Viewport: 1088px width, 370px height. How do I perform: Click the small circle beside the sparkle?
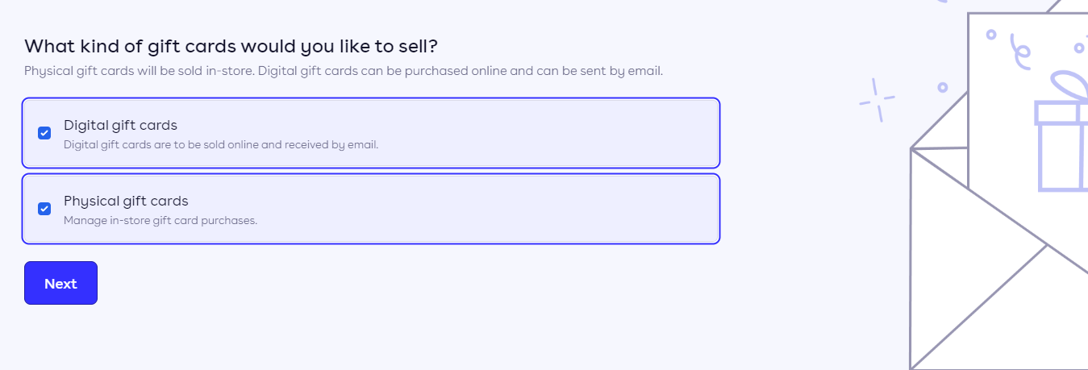tap(942, 86)
